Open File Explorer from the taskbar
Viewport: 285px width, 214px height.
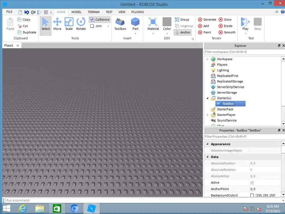[40, 208]
